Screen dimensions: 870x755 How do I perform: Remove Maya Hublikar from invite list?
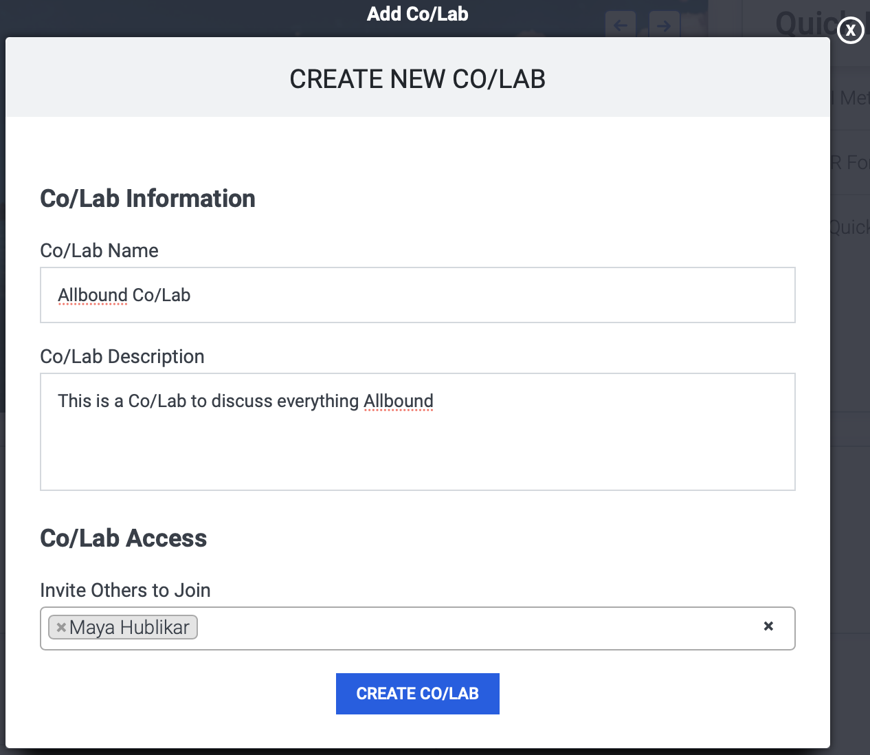61,627
